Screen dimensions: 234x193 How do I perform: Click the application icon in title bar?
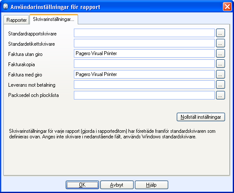pyautogui.click(x=6, y=6)
